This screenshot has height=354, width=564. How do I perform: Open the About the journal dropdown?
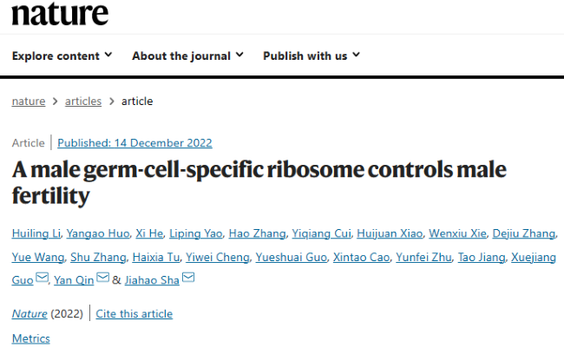click(x=187, y=56)
